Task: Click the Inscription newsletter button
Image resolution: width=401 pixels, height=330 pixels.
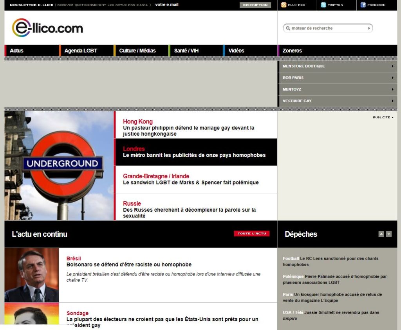Action: point(255,5)
